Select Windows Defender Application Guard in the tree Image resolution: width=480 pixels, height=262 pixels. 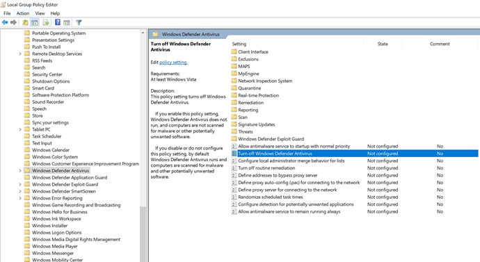tap(70, 178)
